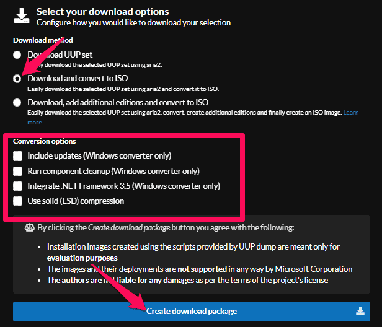Image resolution: width=382 pixels, height=327 pixels.
Task: Click the bold 'evaluation purposes' text
Action: [x=82, y=256]
